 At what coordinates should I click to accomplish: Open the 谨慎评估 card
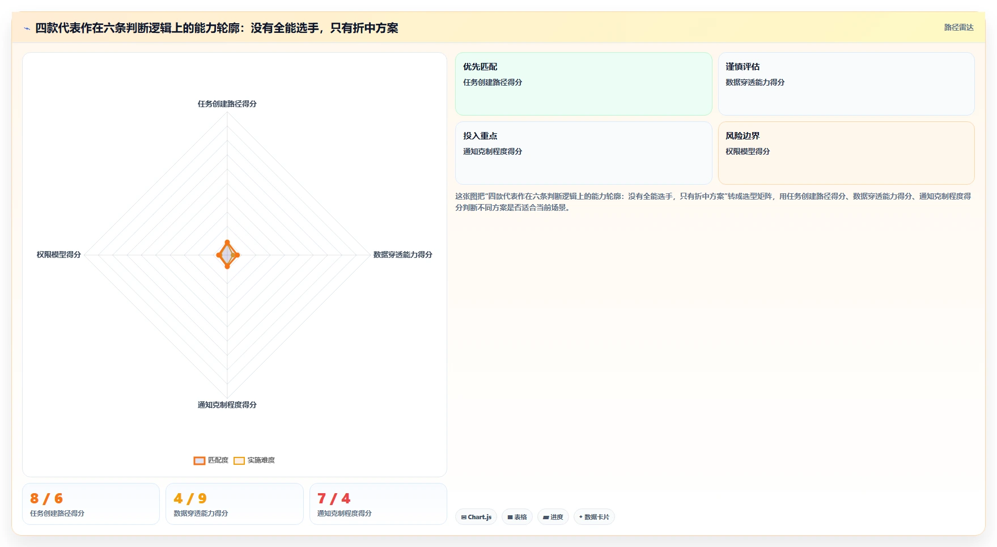pos(846,84)
